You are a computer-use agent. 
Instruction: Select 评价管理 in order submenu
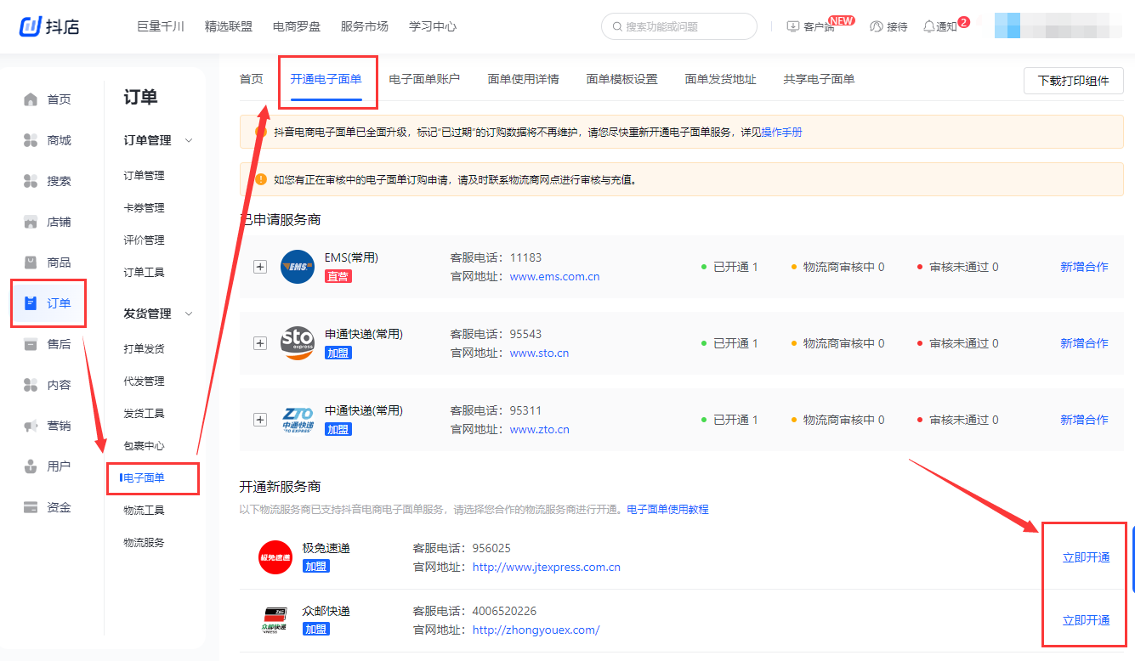coord(145,240)
